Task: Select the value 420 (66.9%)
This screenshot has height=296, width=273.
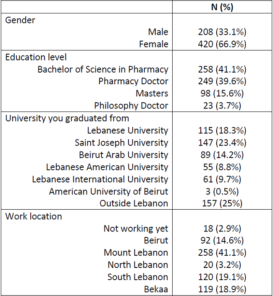Action: 222,44
